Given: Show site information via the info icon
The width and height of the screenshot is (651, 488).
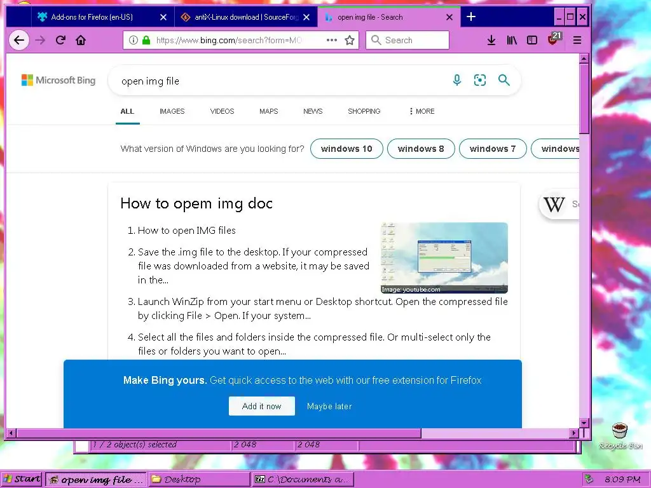Looking at the screenshot, I should (133, 40).
